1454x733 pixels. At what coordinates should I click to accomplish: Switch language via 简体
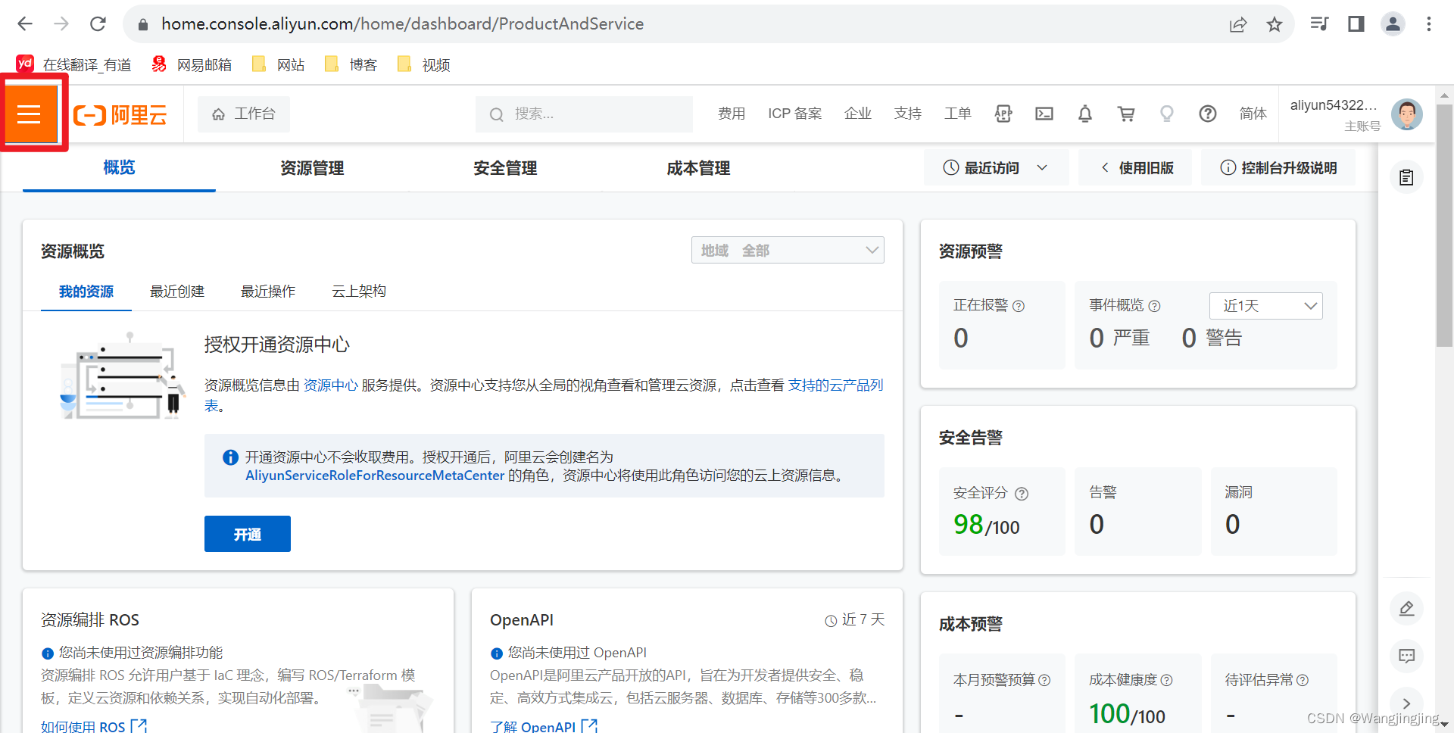pos(1253,114)
